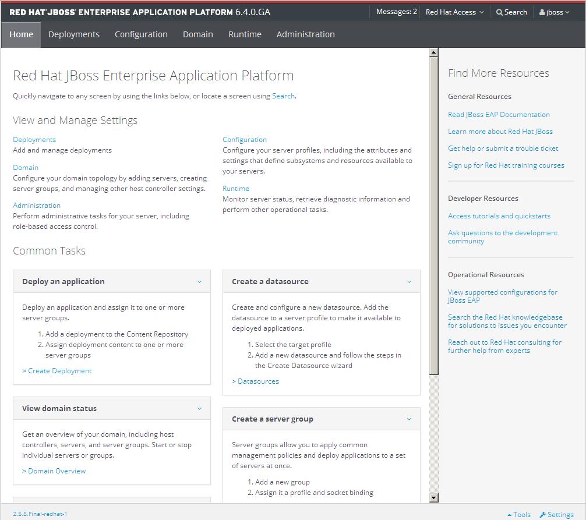This screenshot has height=520, width=586.
Task: Collapse the Create a server group panel
Action: [409, 419]
